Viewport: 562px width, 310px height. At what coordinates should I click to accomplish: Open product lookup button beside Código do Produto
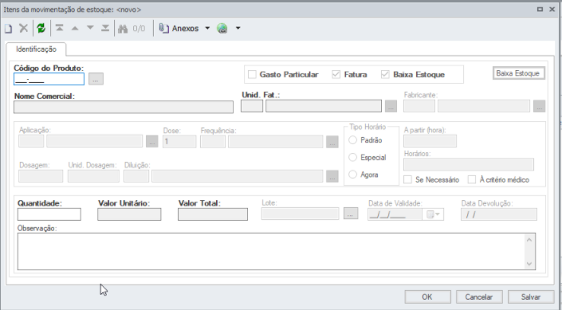96,79
